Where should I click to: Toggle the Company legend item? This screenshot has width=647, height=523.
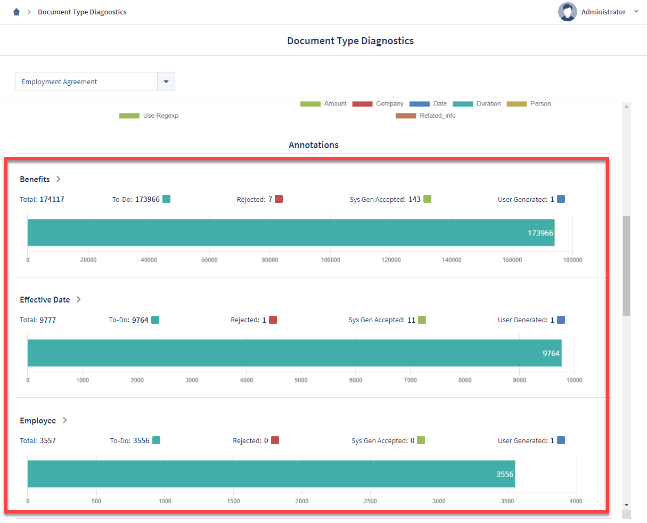click(378, 104)
